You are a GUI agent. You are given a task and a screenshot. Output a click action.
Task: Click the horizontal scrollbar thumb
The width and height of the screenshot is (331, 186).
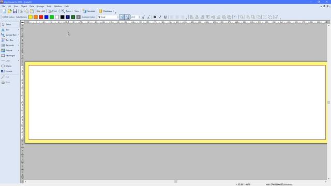[176, 181]
